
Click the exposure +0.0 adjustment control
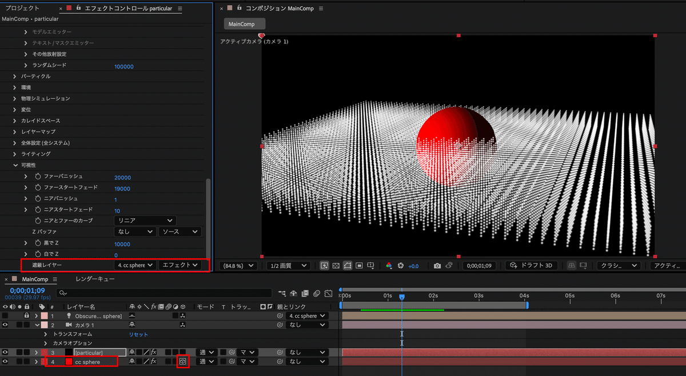click(413, 266)
